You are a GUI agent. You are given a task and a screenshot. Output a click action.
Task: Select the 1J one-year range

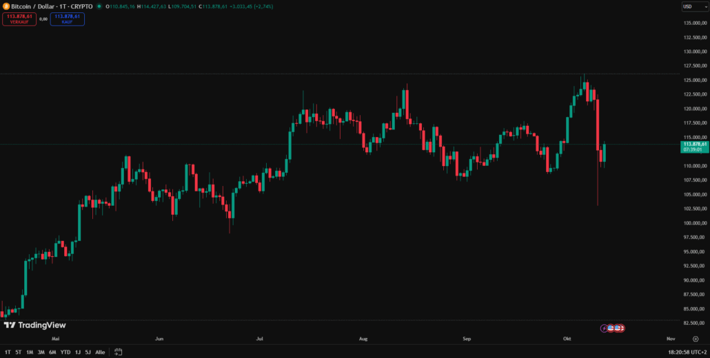pos(78,352)
